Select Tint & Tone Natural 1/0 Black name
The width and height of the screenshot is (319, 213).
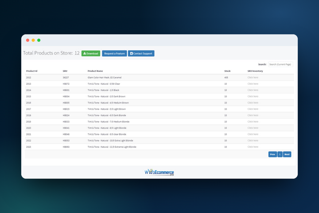[x=103, y=90]
